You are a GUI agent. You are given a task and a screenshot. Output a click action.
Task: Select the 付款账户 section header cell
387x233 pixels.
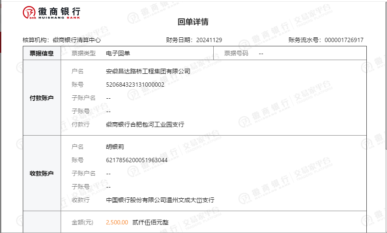point(42,98)
